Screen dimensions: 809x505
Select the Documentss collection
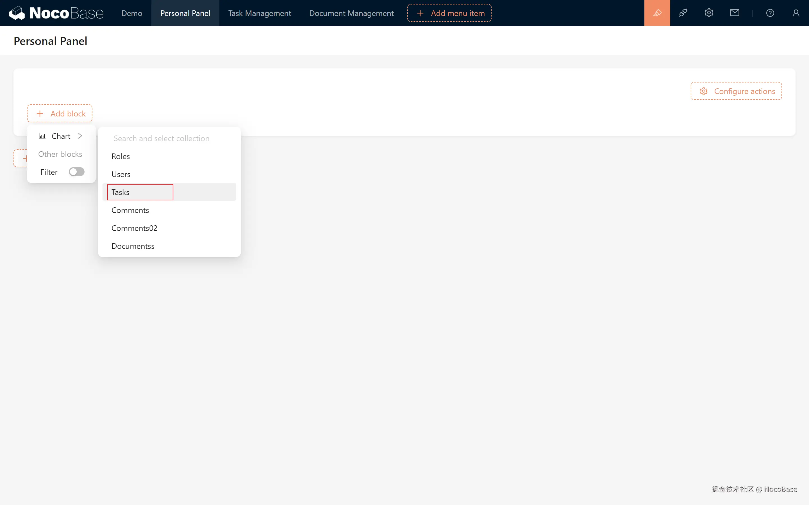(x=133, y=246)
